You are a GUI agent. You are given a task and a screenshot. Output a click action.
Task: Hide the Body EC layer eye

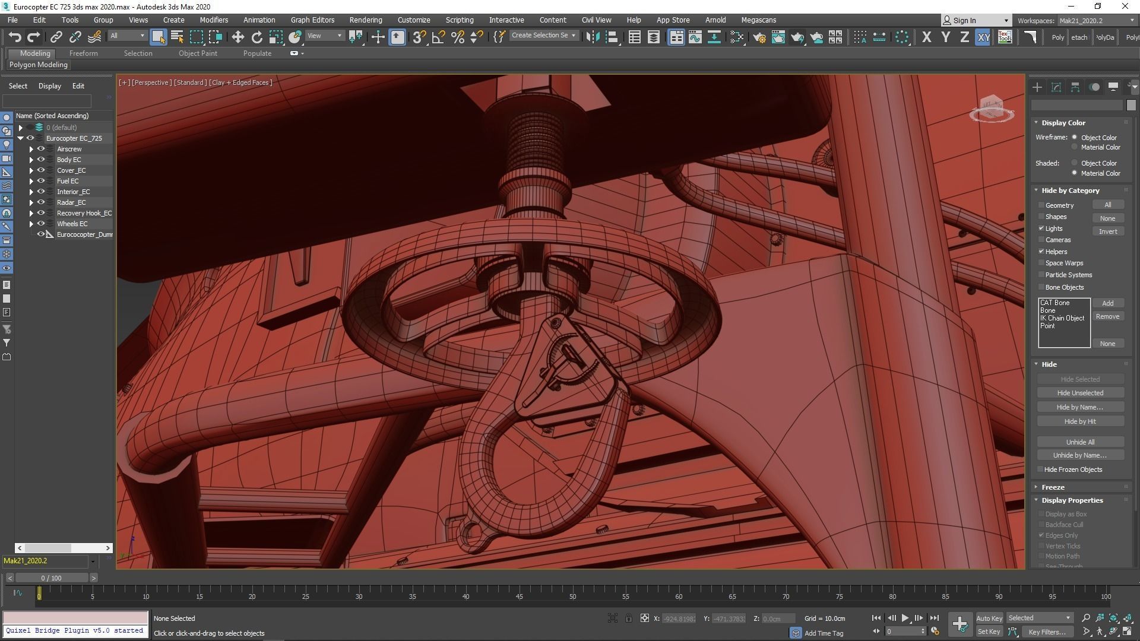[x=41, y=160]
